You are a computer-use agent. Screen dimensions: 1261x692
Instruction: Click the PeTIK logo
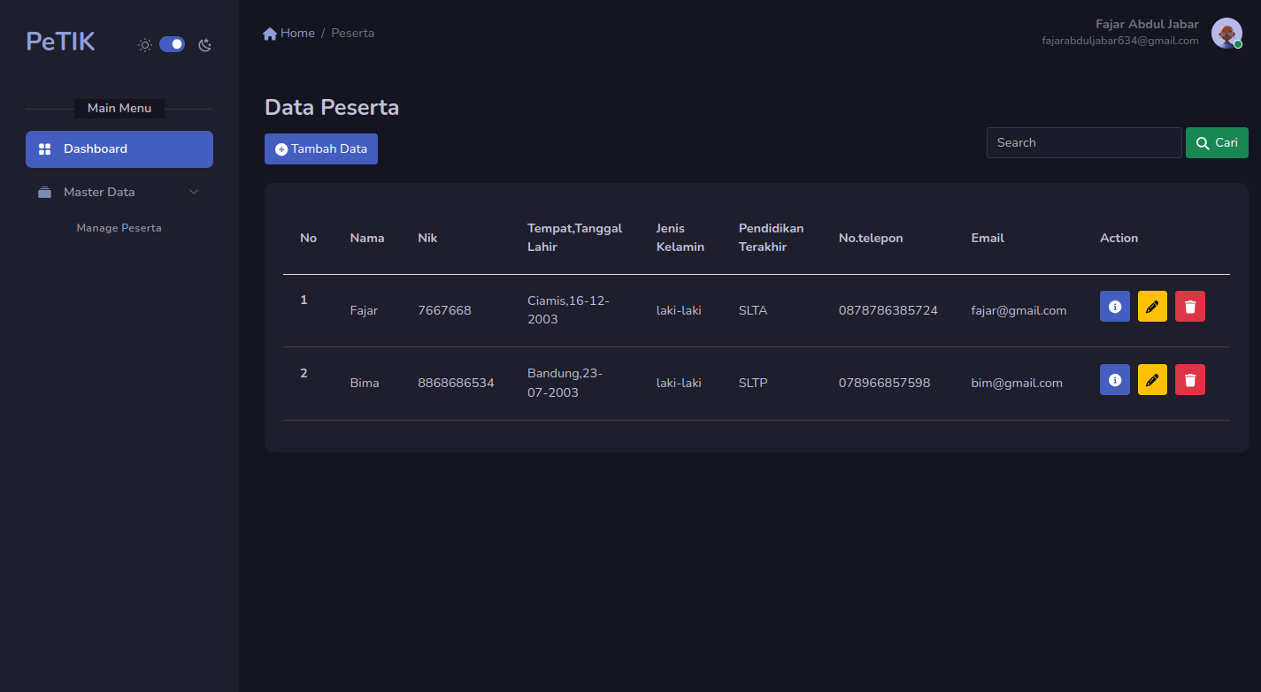tap(60, 42)
